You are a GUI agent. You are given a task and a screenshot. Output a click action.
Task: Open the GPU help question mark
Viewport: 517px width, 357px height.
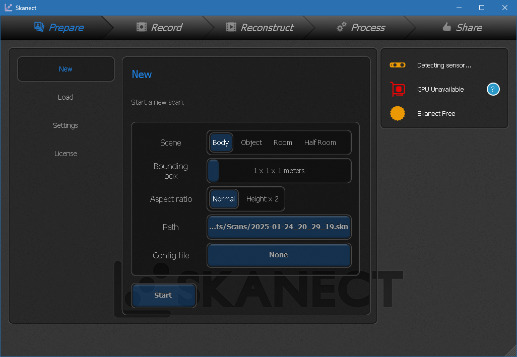tap(493, 89)
